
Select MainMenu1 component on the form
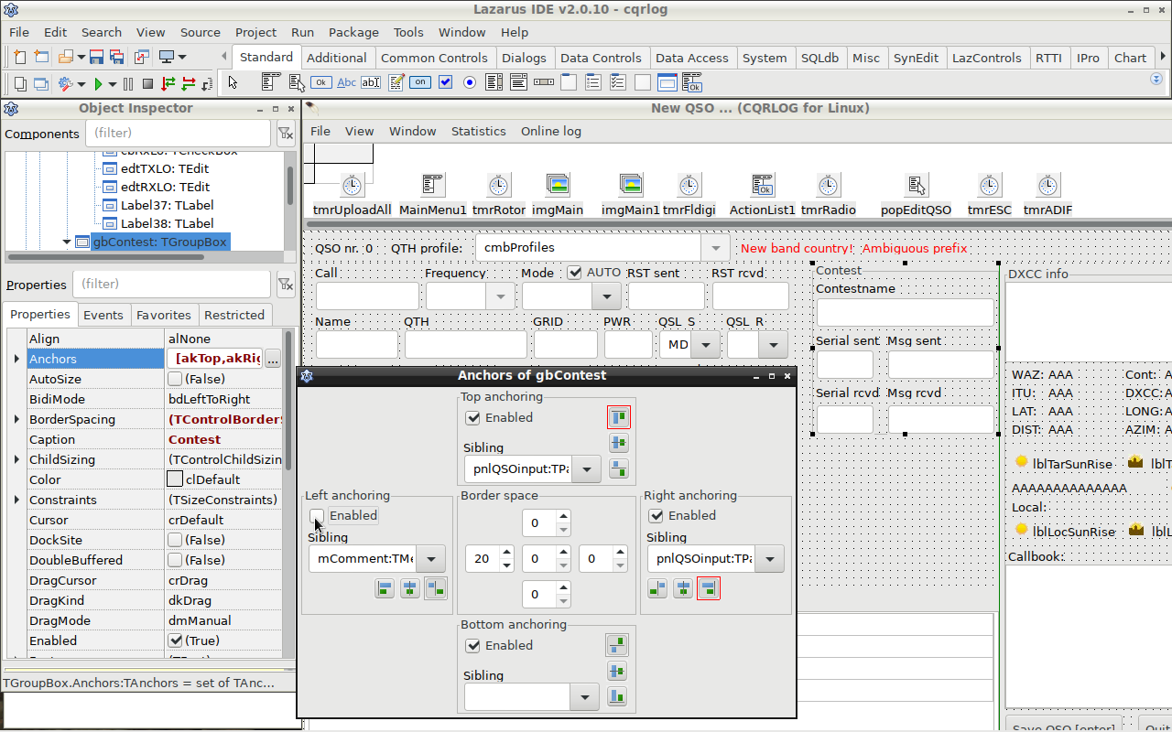point(433,186)
